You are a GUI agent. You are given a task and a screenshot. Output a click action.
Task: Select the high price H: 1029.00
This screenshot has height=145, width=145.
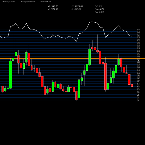[77, 6]
